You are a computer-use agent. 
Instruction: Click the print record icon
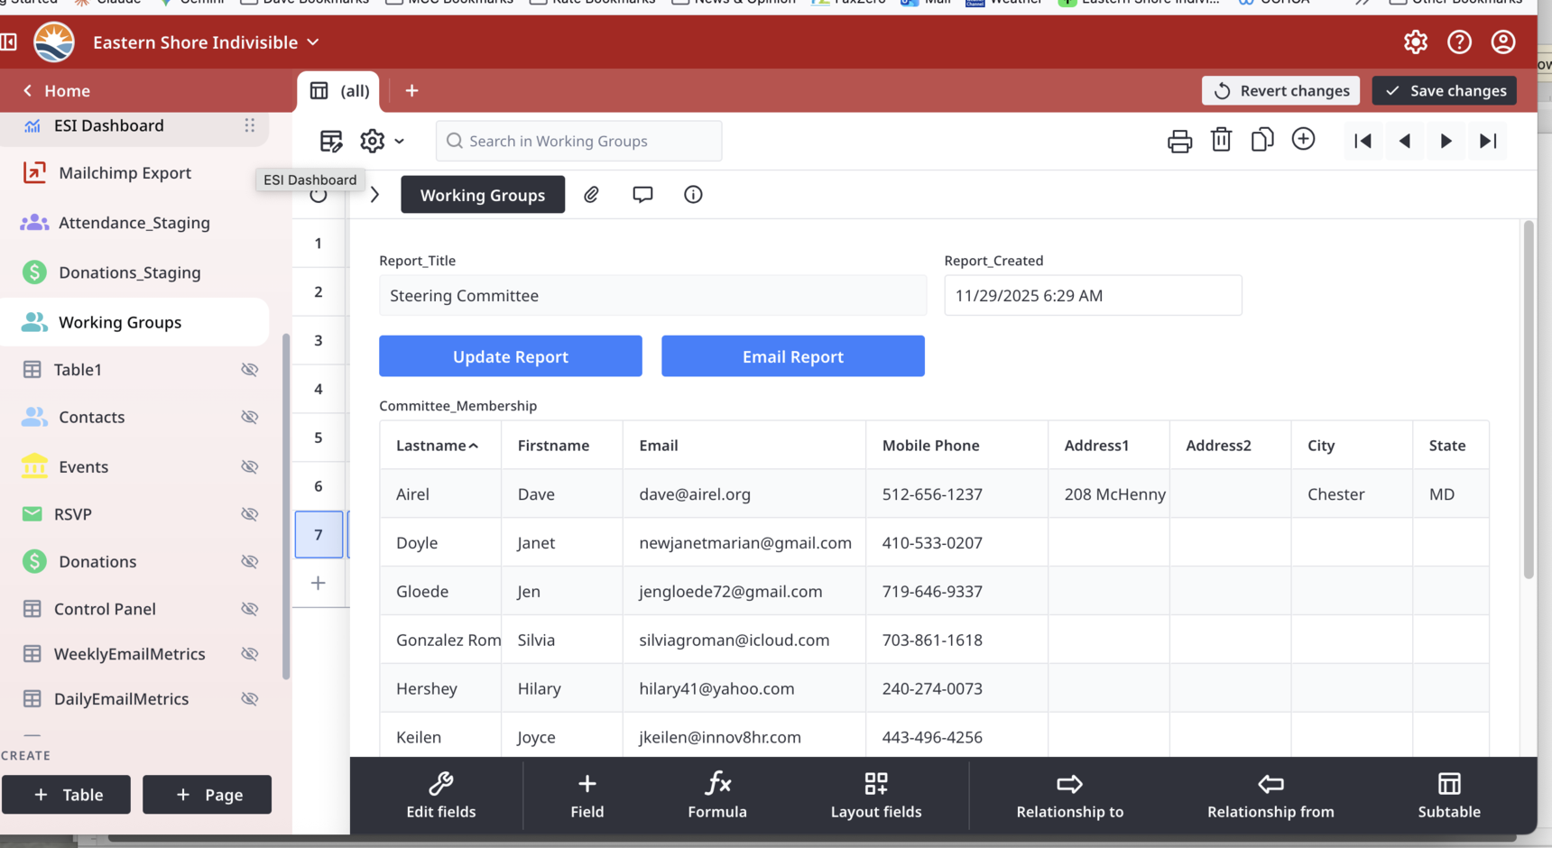tap(1179, 141)
